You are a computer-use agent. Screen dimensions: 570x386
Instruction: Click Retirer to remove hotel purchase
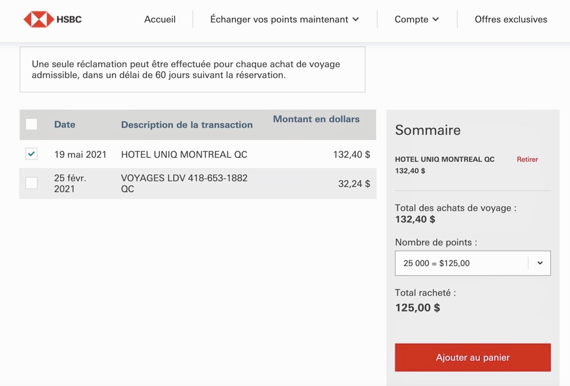pyautogui.click(x=527, y=159)
